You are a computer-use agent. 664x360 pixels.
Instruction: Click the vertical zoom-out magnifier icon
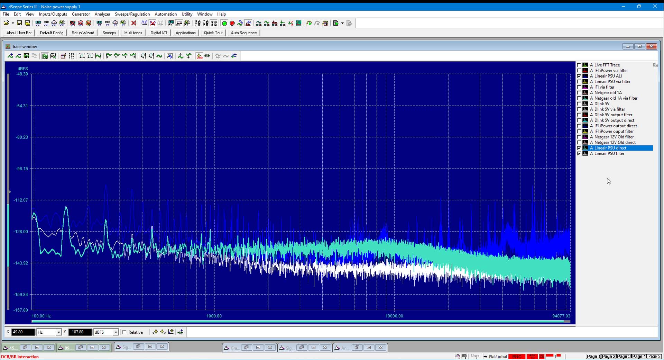point(151,56)
